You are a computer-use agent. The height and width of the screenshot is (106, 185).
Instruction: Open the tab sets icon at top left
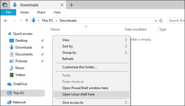point(5,5)
